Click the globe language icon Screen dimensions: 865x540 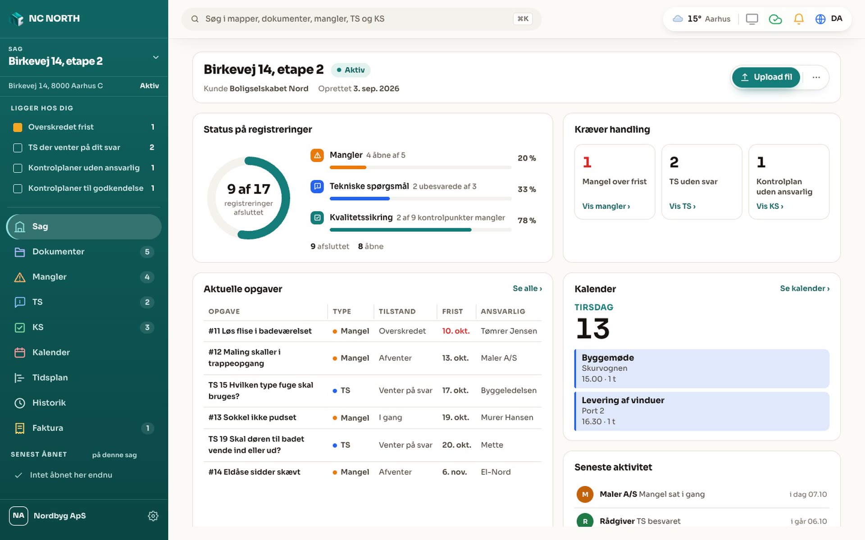pyautogui.click(x=820, y=19)
